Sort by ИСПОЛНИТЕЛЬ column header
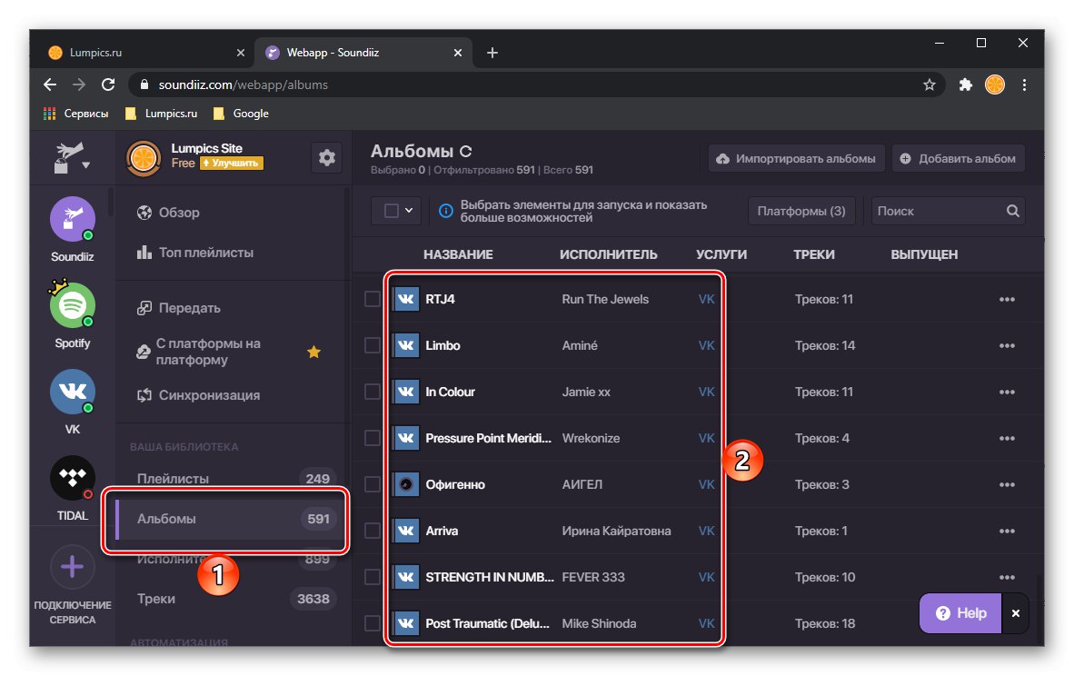This screenshot has height=676, width=1074. tap(608, 254)
